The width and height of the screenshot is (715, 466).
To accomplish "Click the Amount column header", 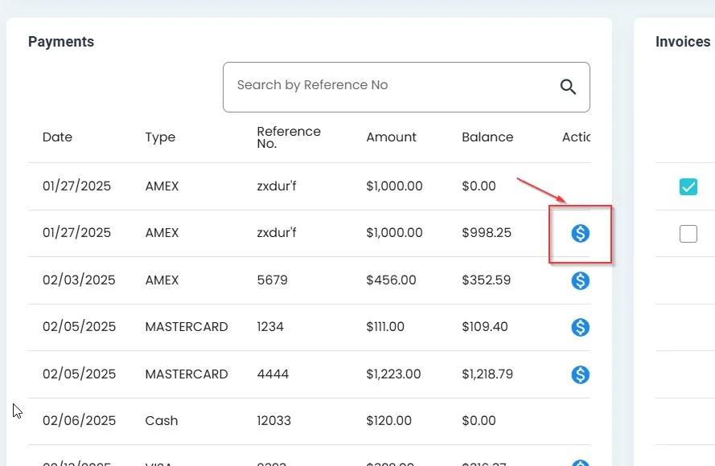I will (x=391, y=137).
